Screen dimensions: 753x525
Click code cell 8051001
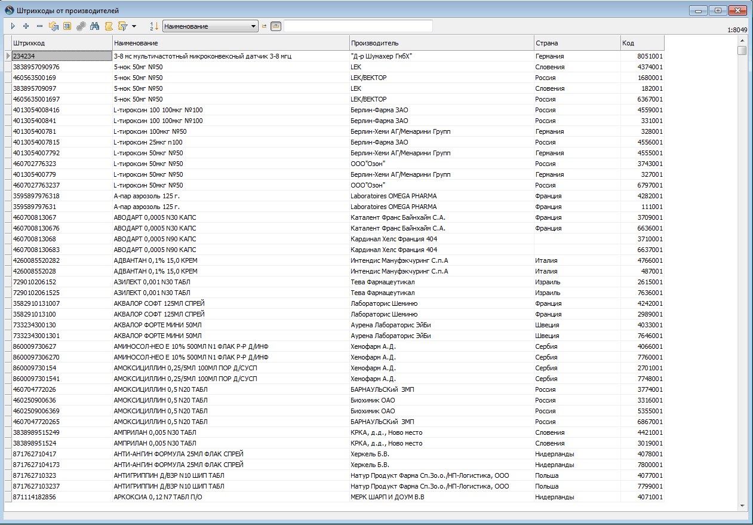click(x=642, y=56)
